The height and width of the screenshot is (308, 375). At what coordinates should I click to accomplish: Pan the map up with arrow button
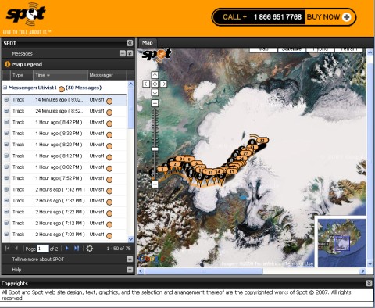tap(155, 75)
